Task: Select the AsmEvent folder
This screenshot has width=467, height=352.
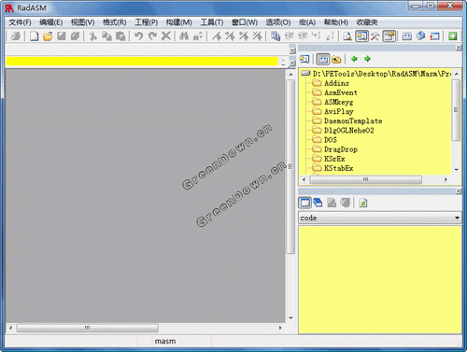Action: pyautogui.click(x=341, y=92)
